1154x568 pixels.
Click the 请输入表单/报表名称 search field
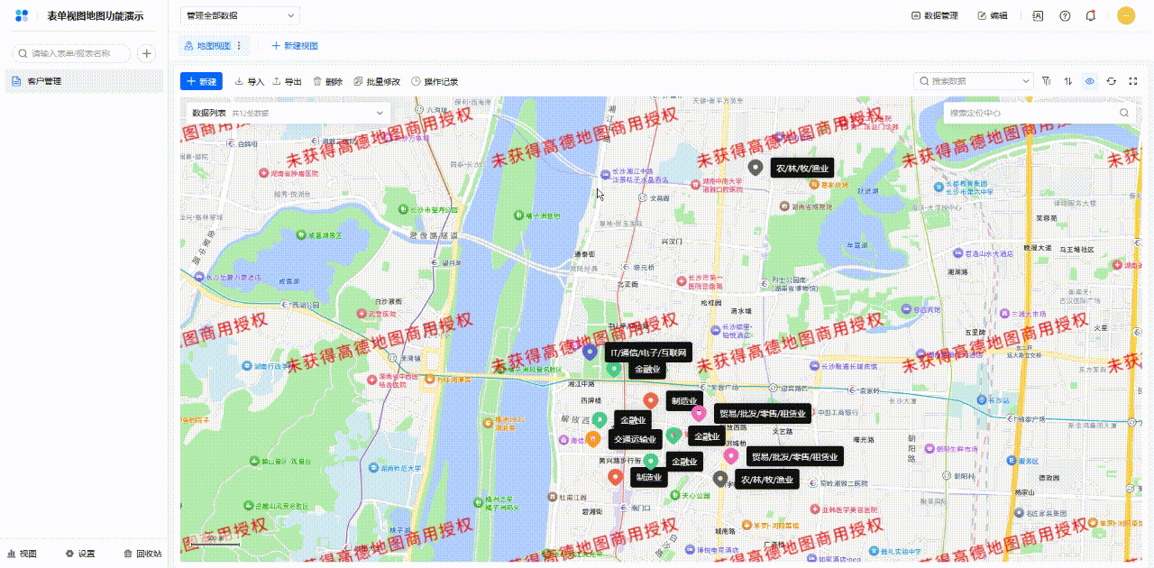click(x=72, y=54)
